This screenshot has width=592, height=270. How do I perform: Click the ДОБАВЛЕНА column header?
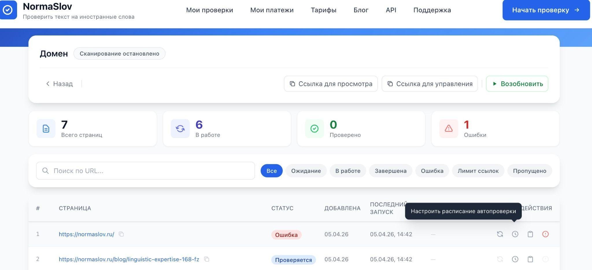(x=342, y=208)
